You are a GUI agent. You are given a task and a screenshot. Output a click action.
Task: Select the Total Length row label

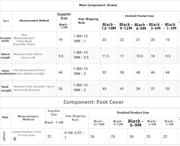(x=6, y=89)
